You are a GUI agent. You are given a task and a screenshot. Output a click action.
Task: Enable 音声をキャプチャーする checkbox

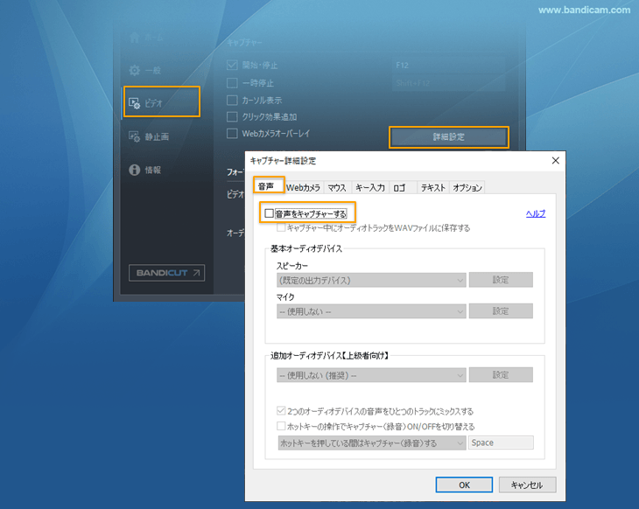coord(269,213)
